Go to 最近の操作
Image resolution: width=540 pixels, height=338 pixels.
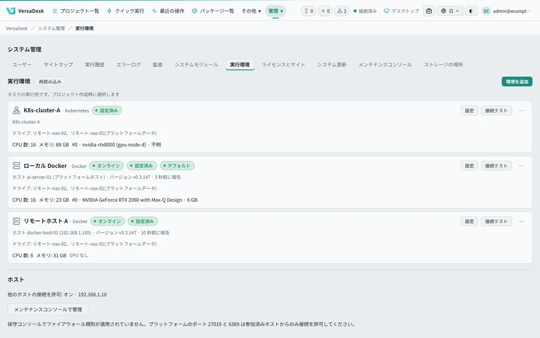168,11
